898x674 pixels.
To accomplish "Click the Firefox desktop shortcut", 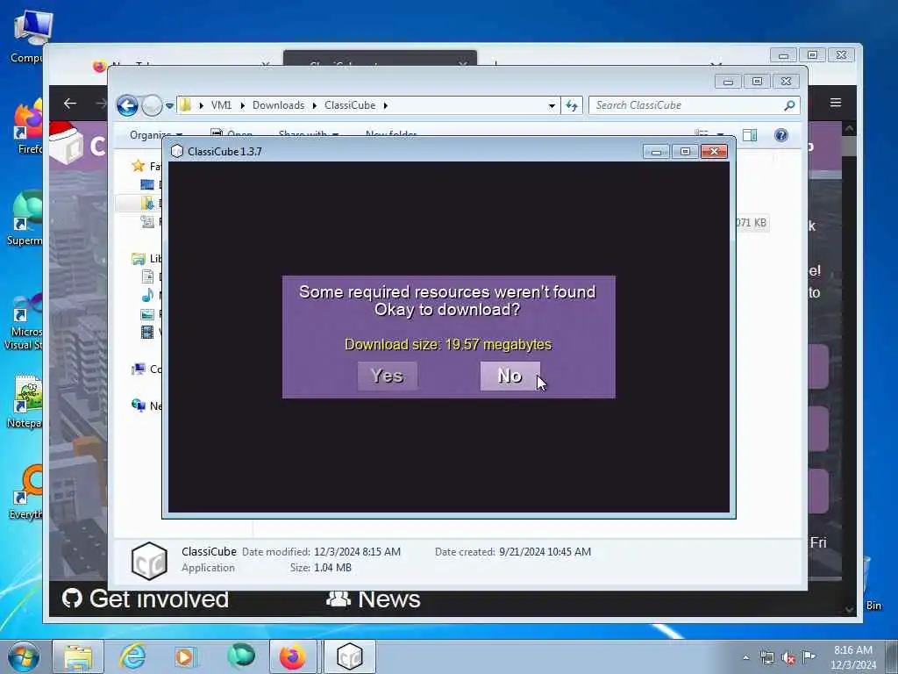I will click(x=27, y=127).
